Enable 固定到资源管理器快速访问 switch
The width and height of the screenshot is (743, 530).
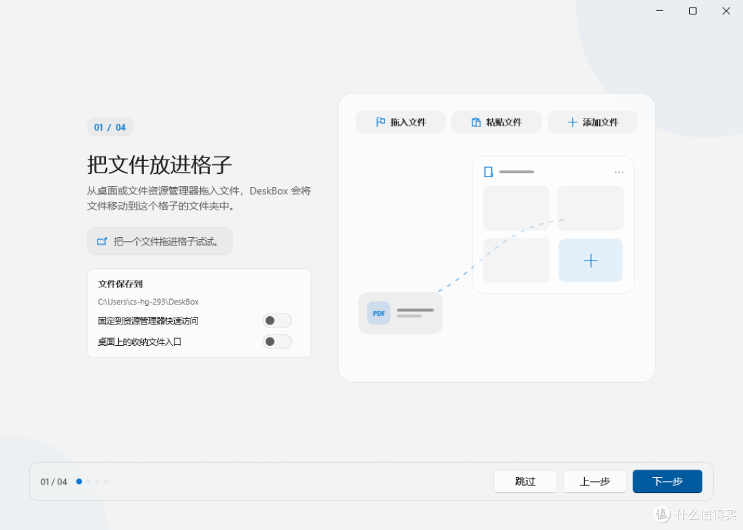[277, 320]
